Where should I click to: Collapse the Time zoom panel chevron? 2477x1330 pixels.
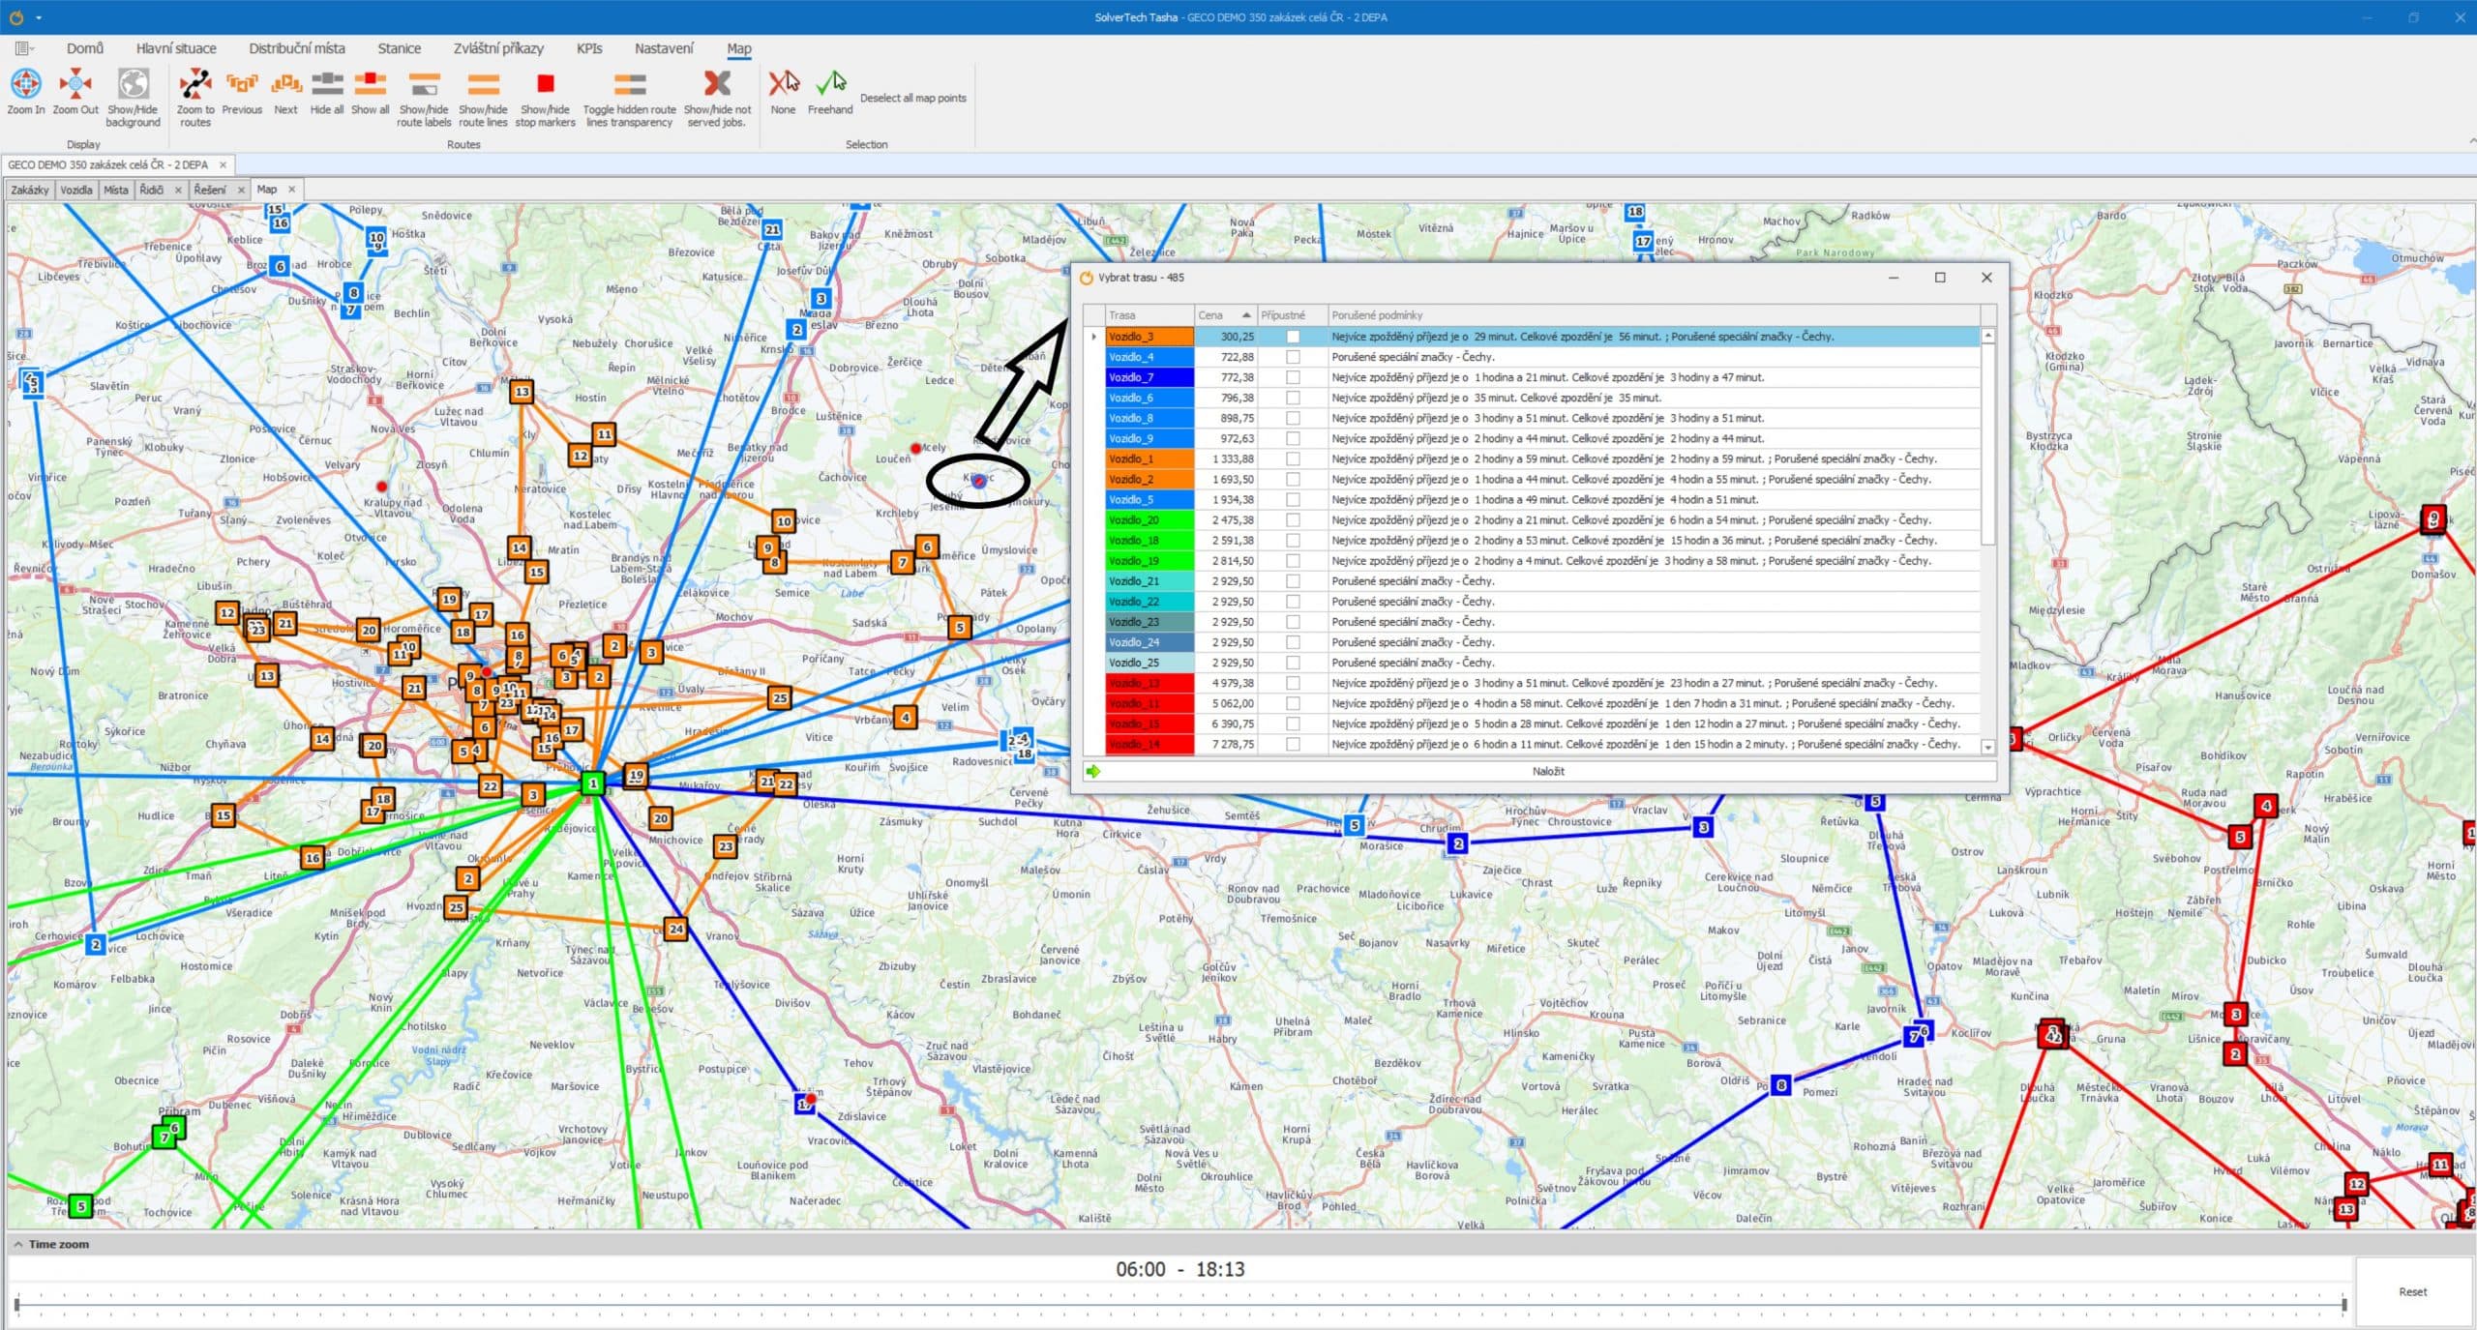(x=18, y=1244)
